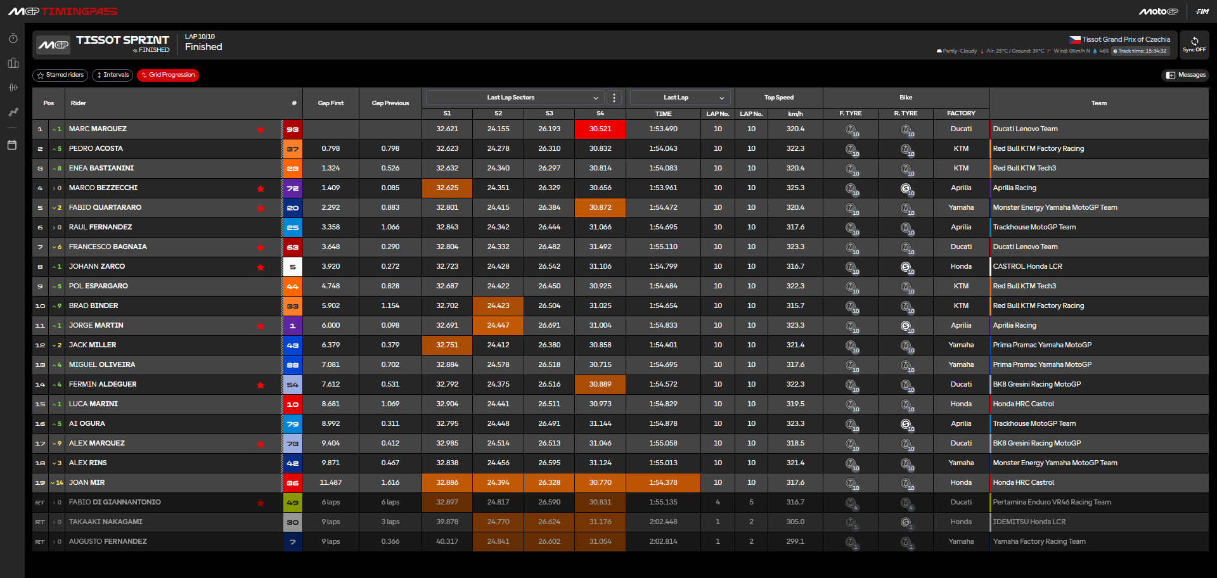Click the Tissot Grand Prix of Czechia title
This screenshot has width=1217, height=578.
(x=1126, y=39)
